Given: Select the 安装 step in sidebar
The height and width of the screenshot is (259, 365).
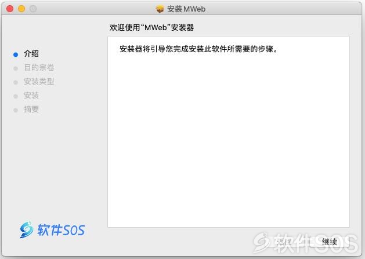Looking at the screenshot, I should (x=31, y=96).
